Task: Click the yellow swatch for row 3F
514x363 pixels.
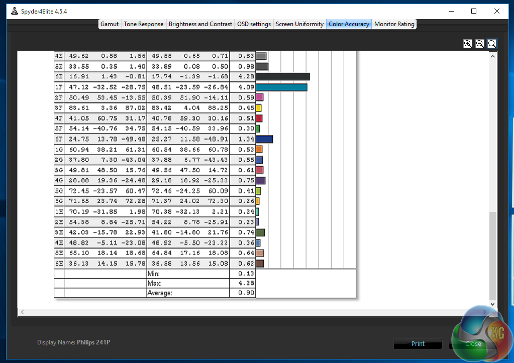Action: (x=258, y=108)
